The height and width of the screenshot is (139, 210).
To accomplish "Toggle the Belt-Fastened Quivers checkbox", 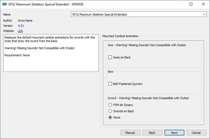I will (110, 84).
